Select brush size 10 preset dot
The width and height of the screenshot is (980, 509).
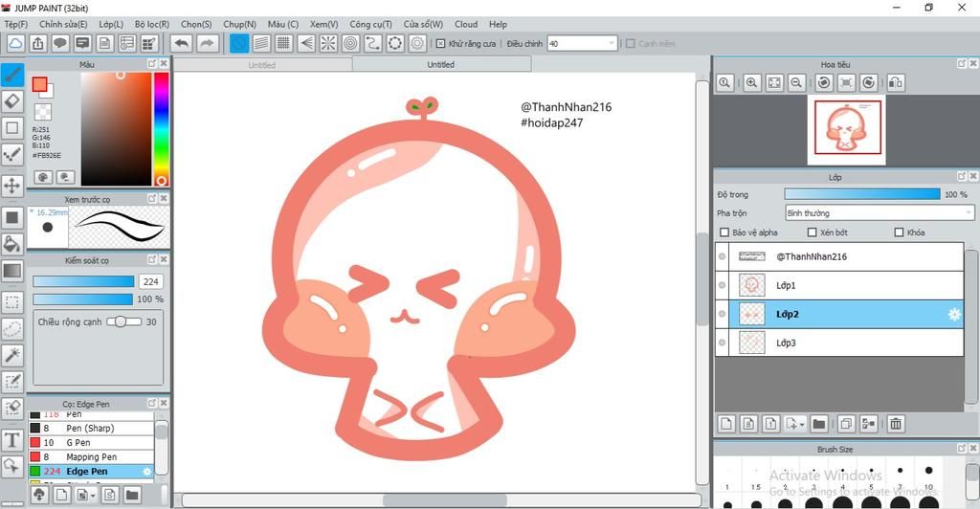click(x=928, y=471)
